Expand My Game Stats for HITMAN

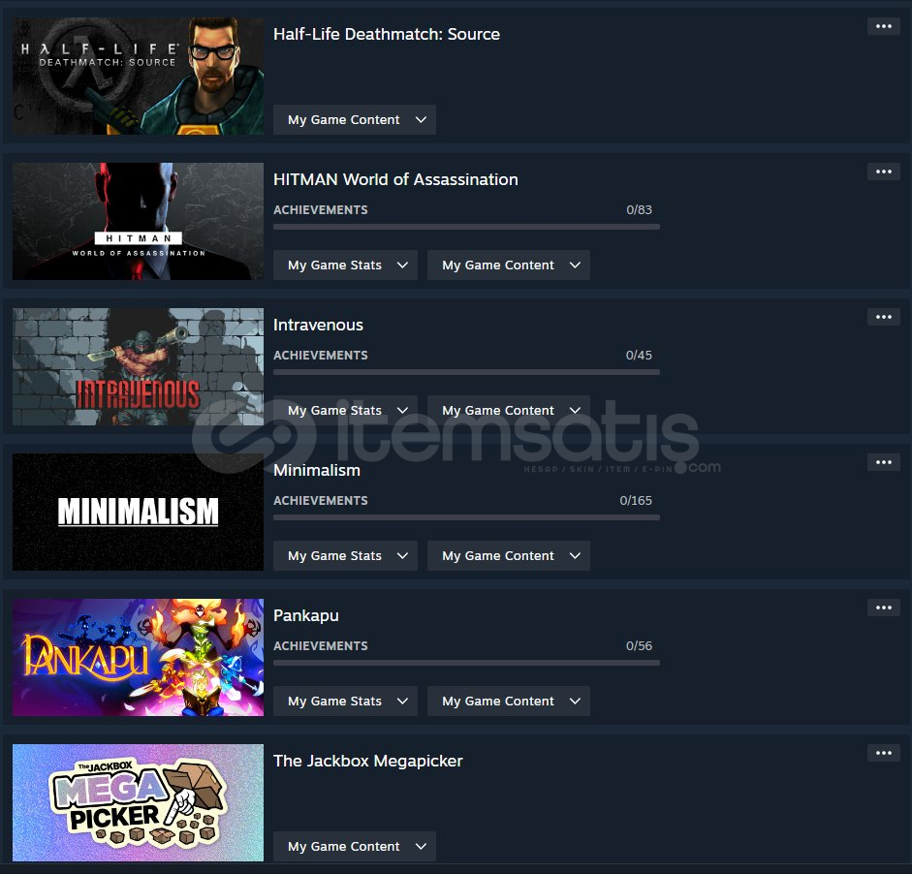tap(345, 265)
